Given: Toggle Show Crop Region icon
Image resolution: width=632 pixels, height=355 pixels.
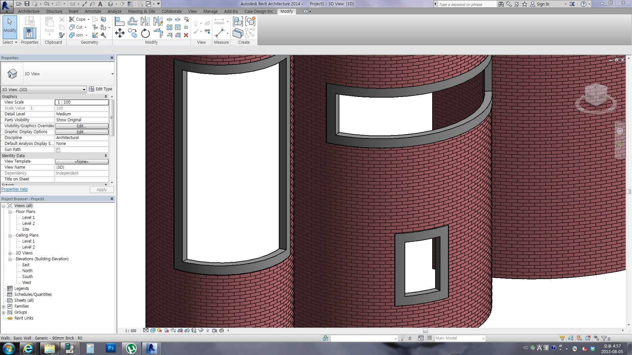Looking at the screenshot, I should pyautogui.click(x=187, y=331).
